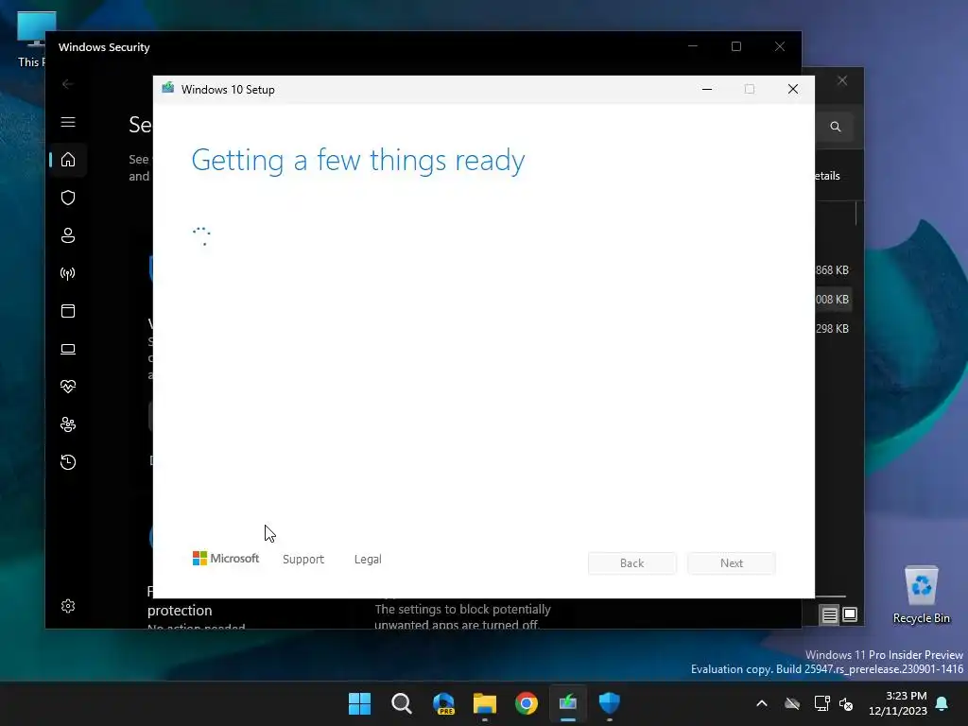Click OneDrive cloud icon in tray

coord(792,703)
